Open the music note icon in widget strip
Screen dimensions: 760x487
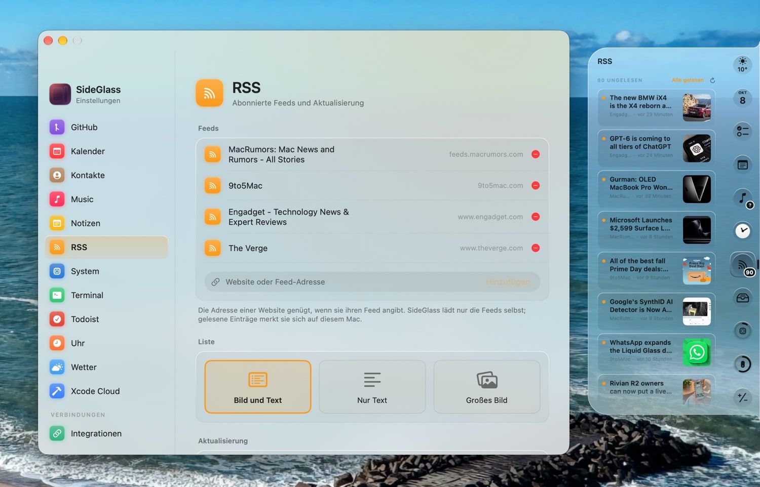tap(743, 198)
